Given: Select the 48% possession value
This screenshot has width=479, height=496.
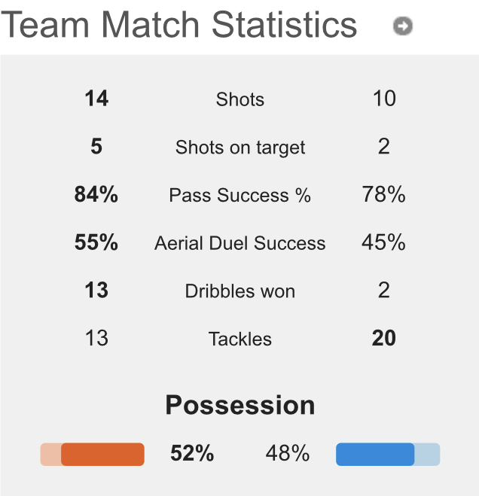Looking at the screenshot, I should coord(288,454).
